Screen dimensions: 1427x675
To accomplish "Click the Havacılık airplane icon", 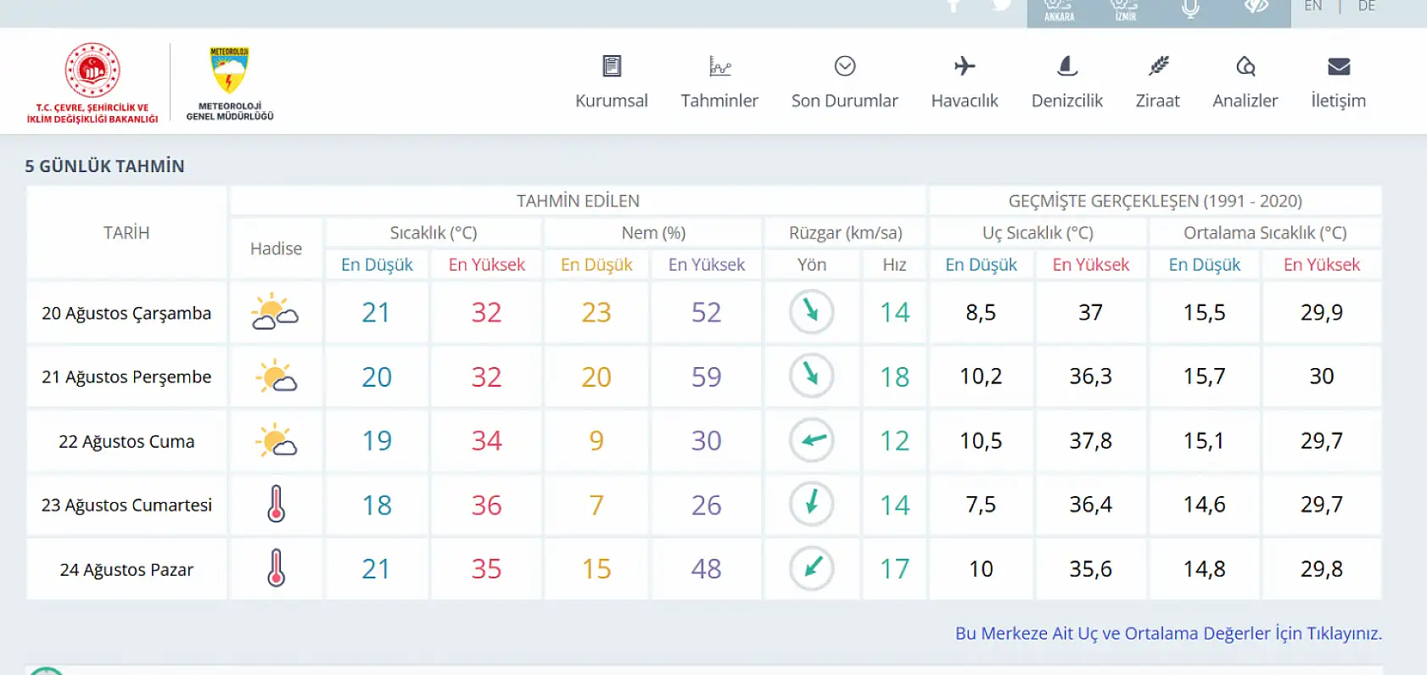I will 965,66.
